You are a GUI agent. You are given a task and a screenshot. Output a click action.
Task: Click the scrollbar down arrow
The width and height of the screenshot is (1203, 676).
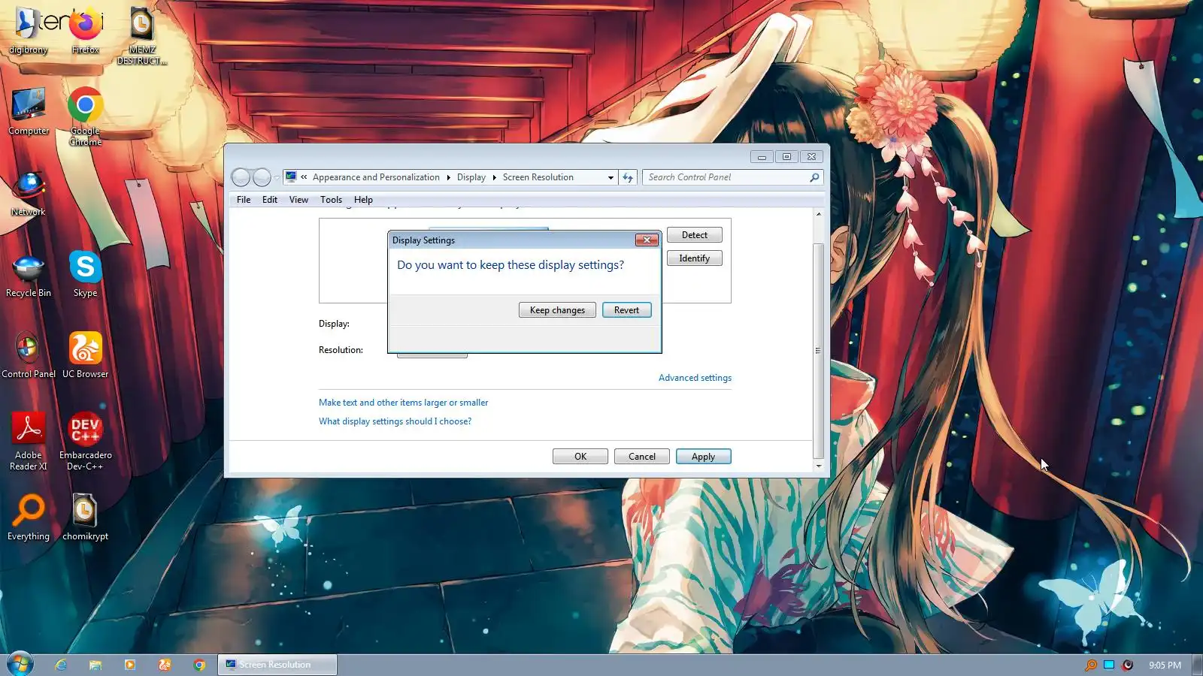click(x=819, y=466)
